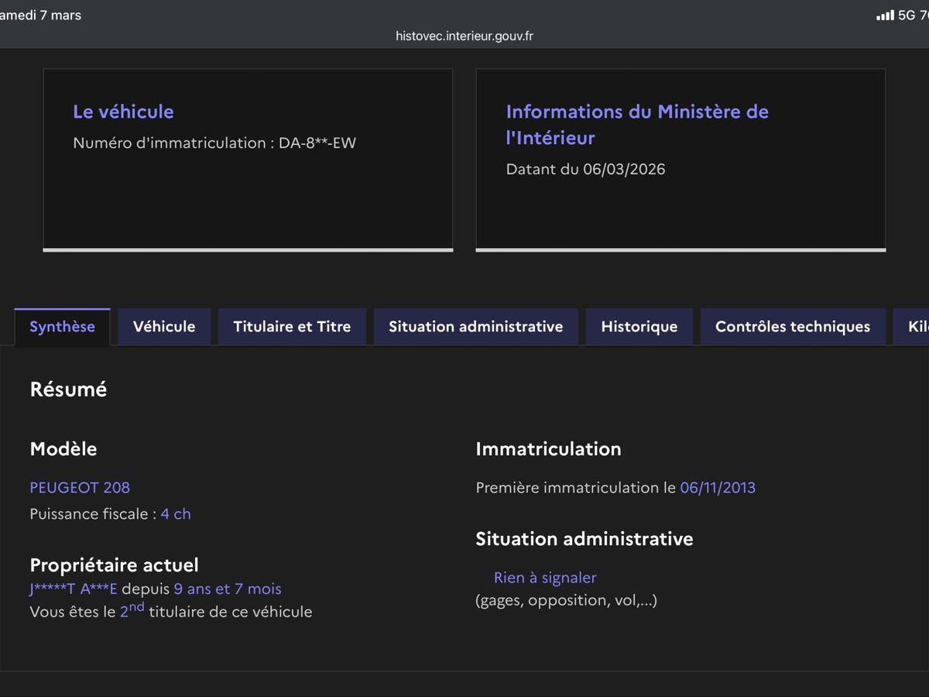Image resolution: width=929 pixels, height=697 pixels.
Task: Click the Le véhicule card title
Action: pos(123,112)
